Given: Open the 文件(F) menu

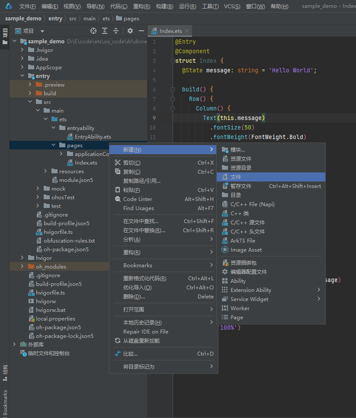Looking at the screenshot, I should click(x=27, y=6).
